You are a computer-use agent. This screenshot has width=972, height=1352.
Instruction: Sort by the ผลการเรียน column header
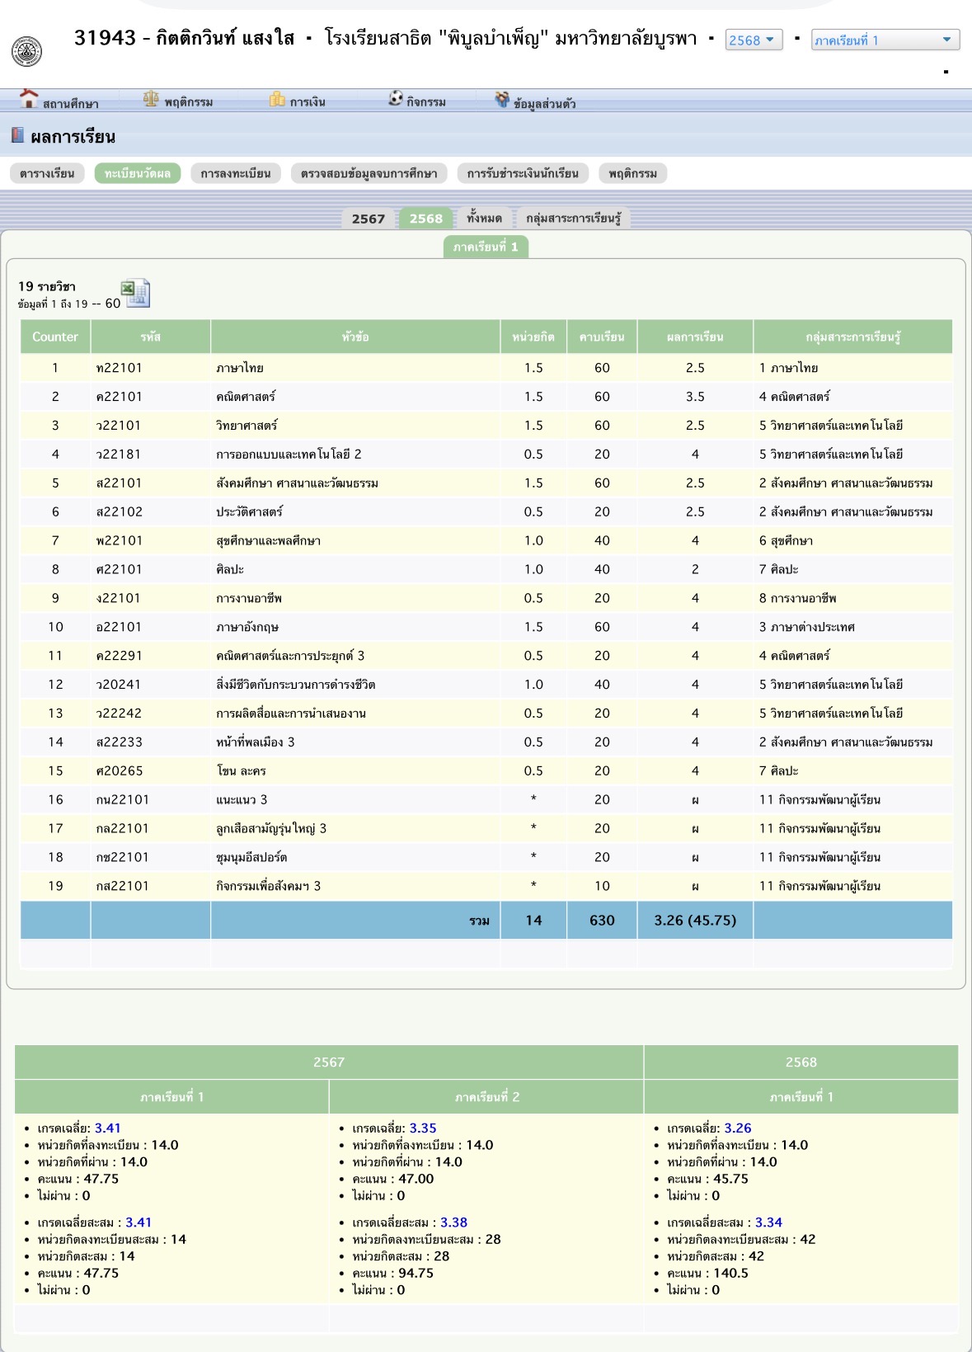click(694, 337)
